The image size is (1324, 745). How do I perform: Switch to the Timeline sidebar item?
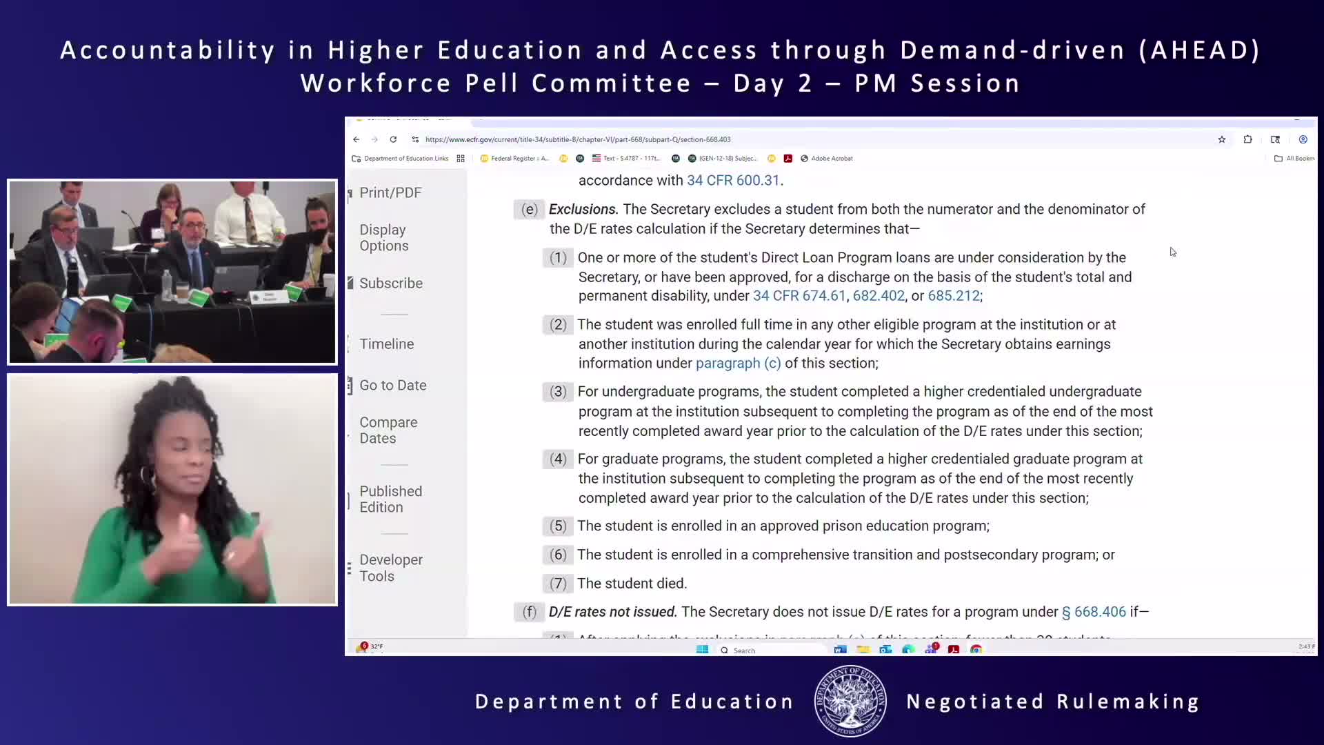point(387,344)
